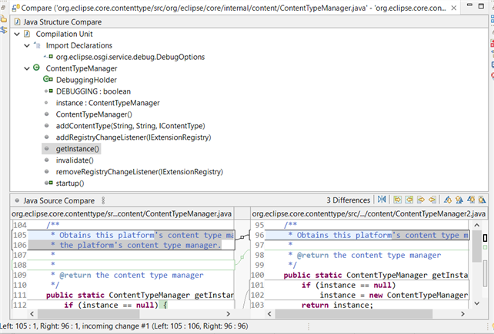Image resolution: width=494 pixels, height=334 pixels.
Task: Minimize the editor area
Action: click(x=469, y=5)
